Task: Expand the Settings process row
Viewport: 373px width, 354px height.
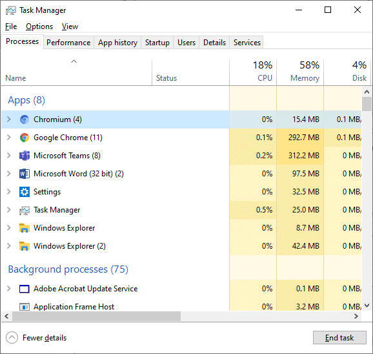Action: pos(9,192)
